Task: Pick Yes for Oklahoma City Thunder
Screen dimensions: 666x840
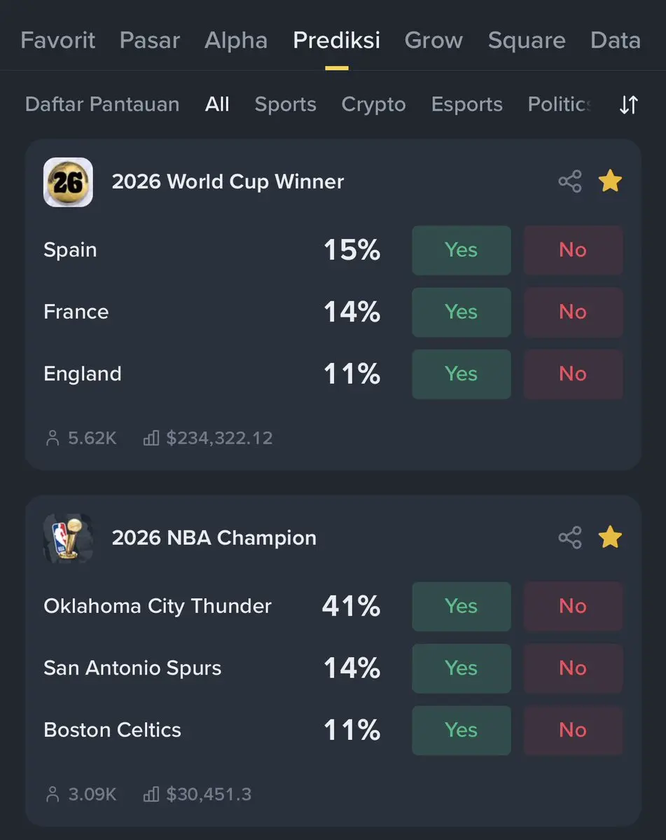Action: coord(461,606)
